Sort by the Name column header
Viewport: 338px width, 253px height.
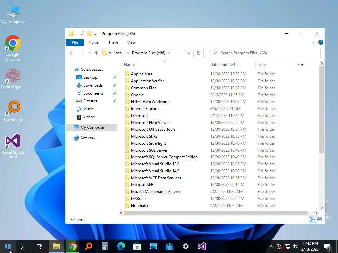129,64
